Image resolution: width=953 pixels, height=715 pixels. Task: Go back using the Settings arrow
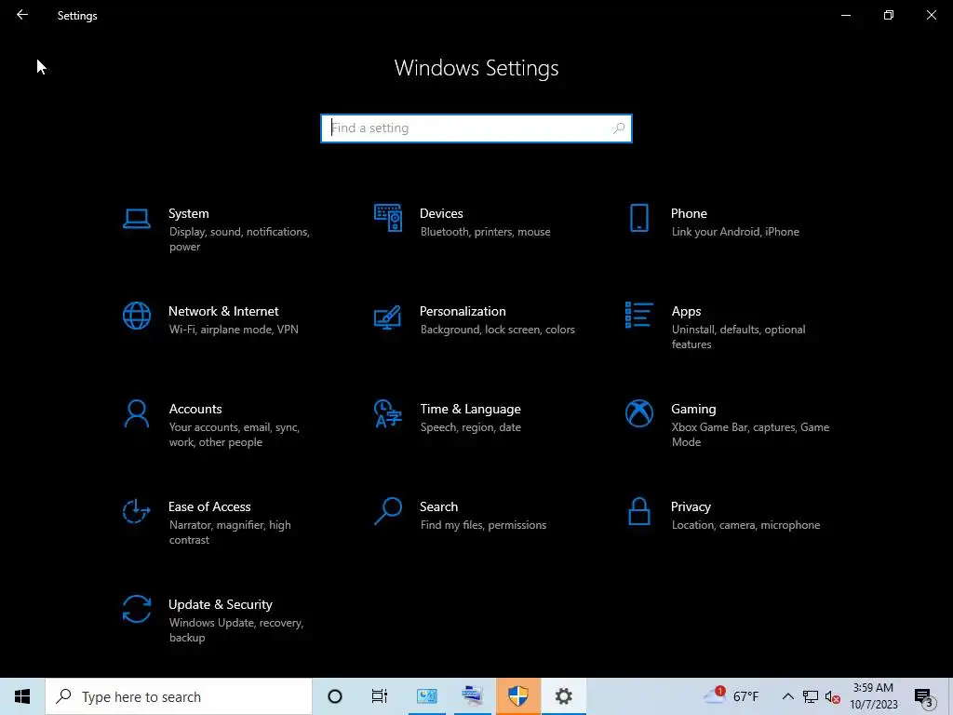pos(22,15)
